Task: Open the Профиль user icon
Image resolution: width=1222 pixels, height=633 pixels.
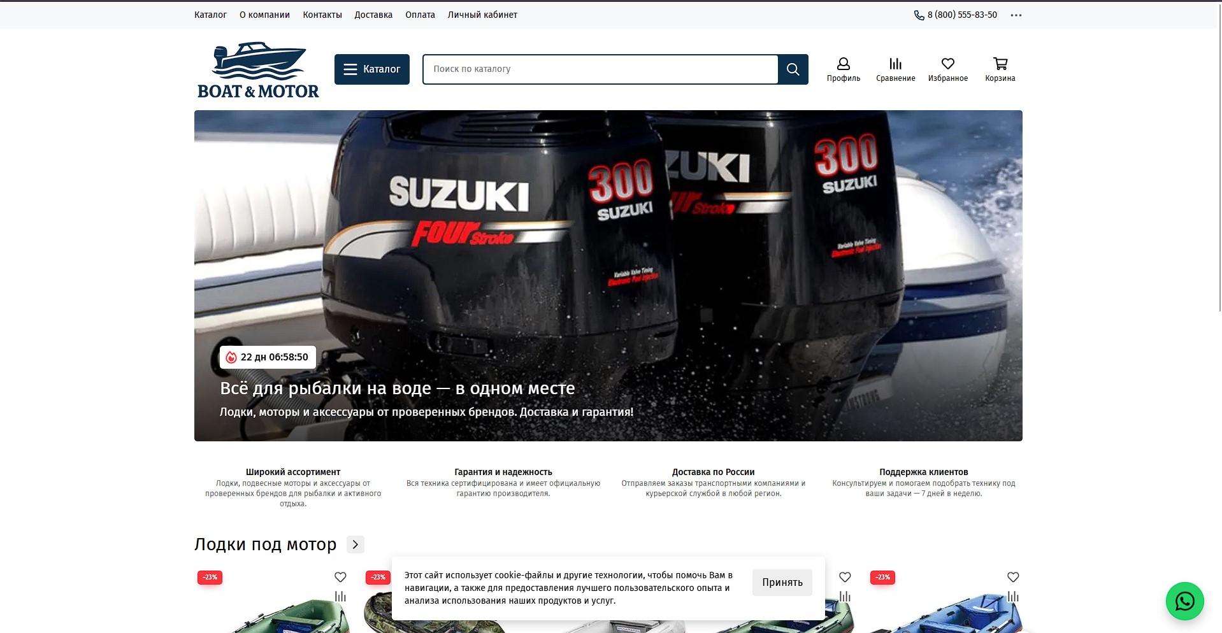Action: click(x=843, y=69)
